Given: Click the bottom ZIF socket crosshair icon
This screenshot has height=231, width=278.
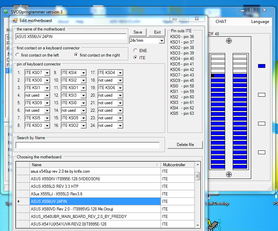Looking at the screenshot, I should click(229, 174).
